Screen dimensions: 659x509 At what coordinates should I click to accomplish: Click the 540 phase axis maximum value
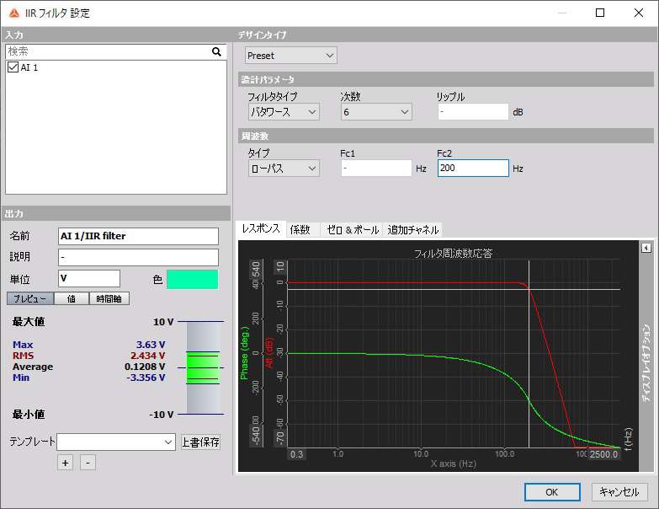coord(256,269)
